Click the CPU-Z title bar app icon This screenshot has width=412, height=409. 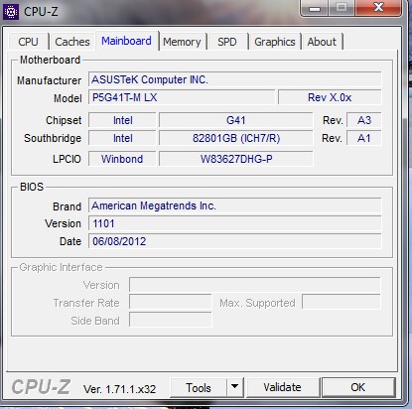coord(11,12)
